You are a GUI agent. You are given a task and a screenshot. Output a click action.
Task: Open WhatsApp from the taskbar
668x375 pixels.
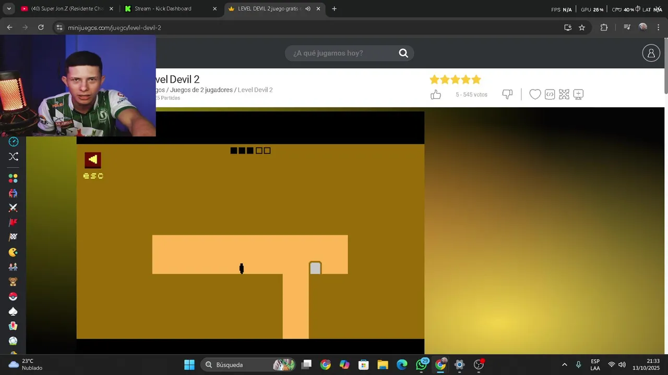[x=421, y=365]
